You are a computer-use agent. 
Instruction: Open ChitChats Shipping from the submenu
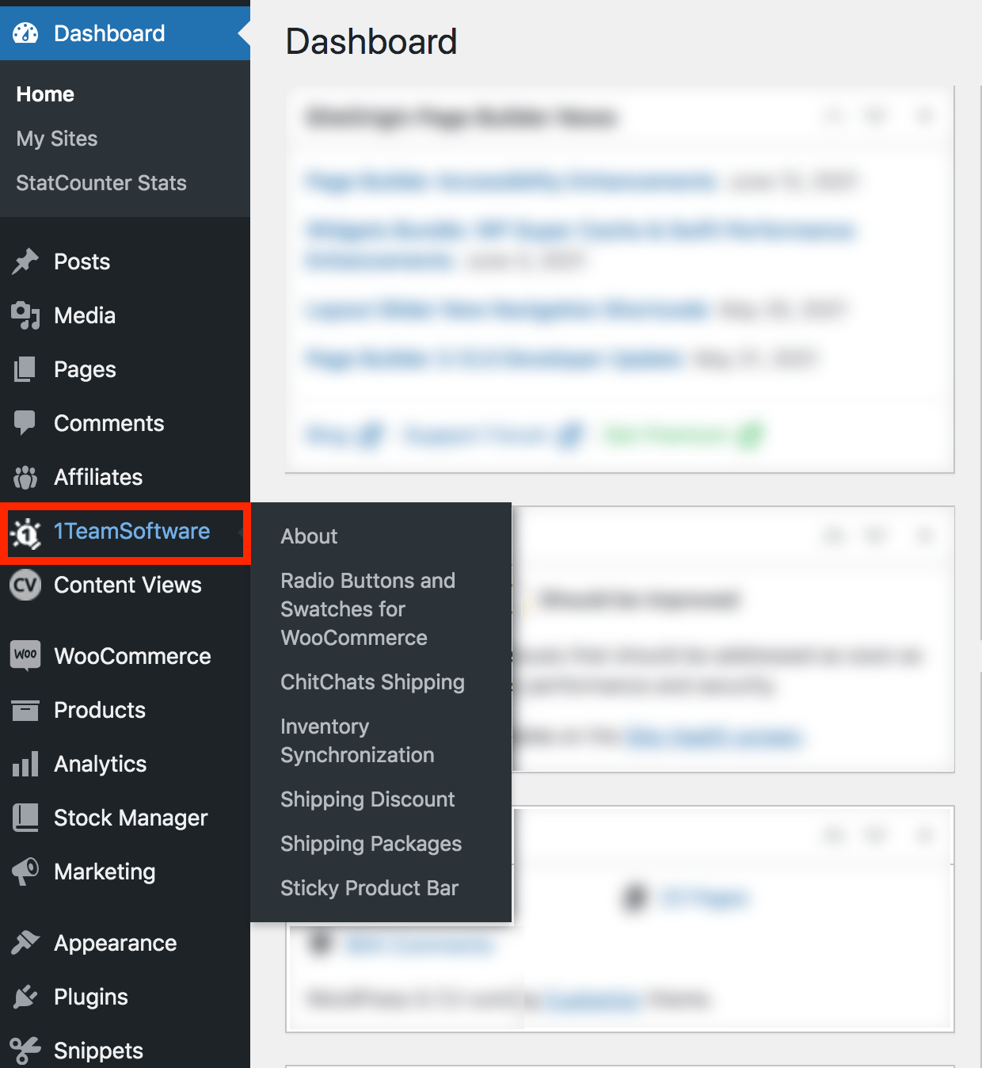[x=372, y=682]
